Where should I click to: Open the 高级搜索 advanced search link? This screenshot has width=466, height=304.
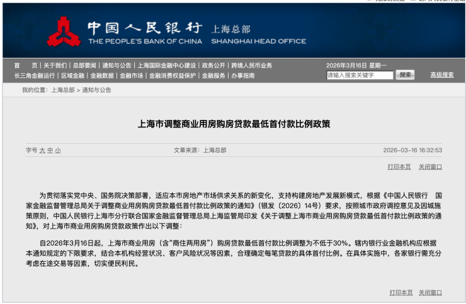pos(441,75)
